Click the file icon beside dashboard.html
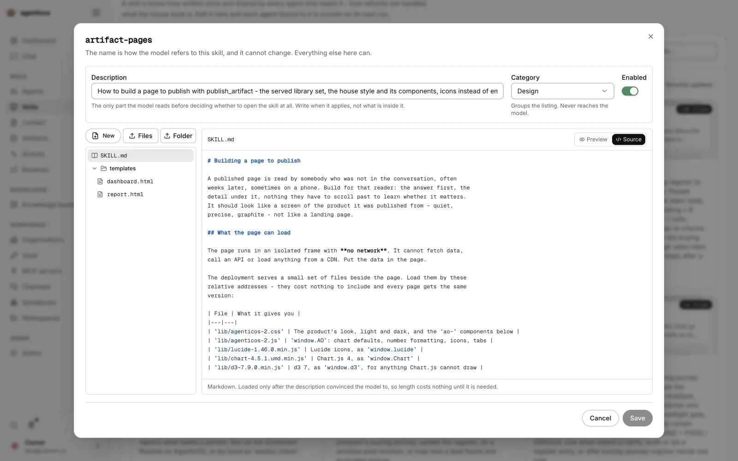The width and height of the screenshot is (738, 461). point(100,182)
